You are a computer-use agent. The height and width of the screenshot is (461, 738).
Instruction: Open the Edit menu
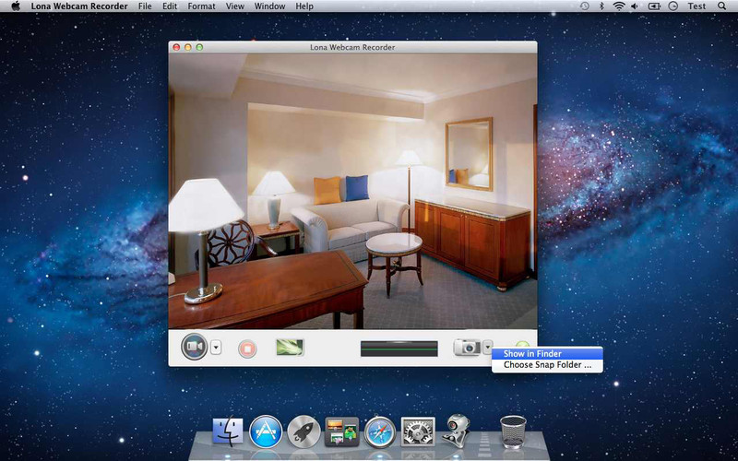tap(170, 6)
